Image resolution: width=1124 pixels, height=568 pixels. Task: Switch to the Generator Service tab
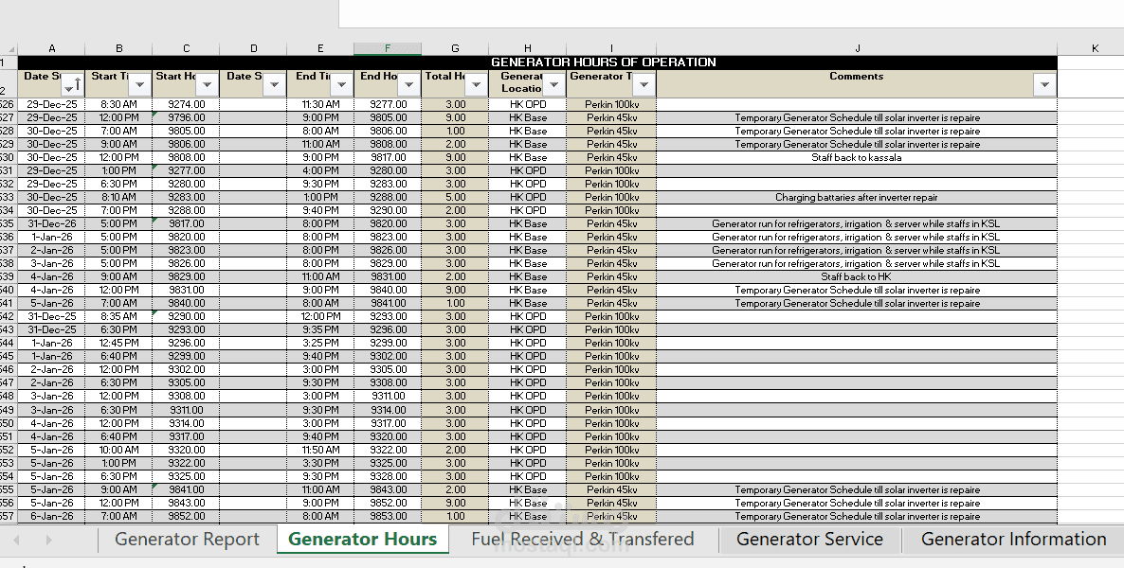[x=810, y=539]
